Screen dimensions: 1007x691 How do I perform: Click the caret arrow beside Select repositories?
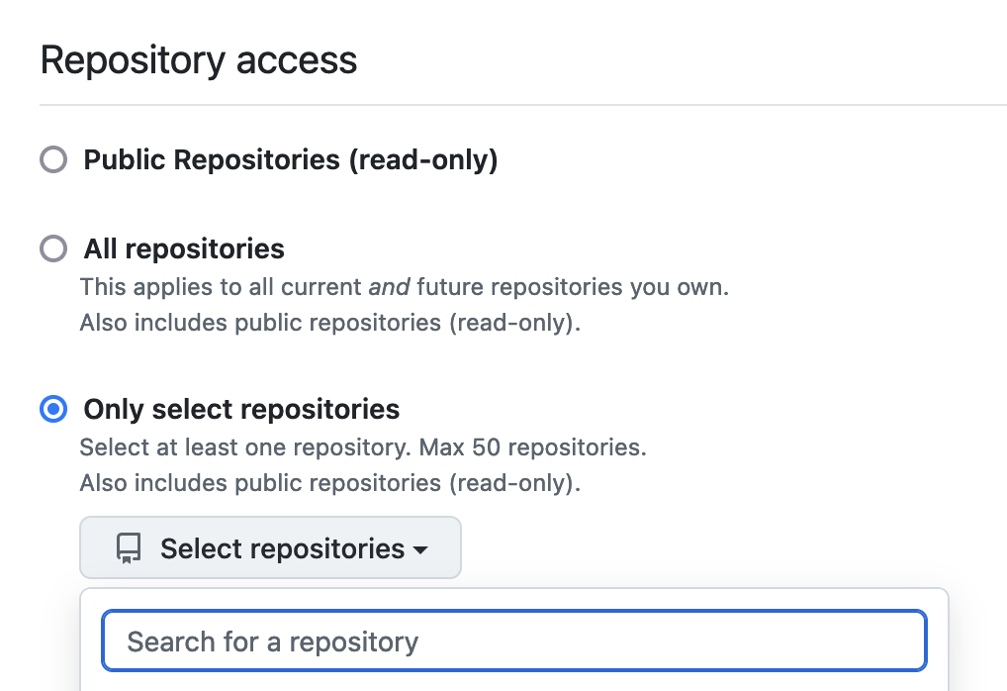click(x=420, y=549)
